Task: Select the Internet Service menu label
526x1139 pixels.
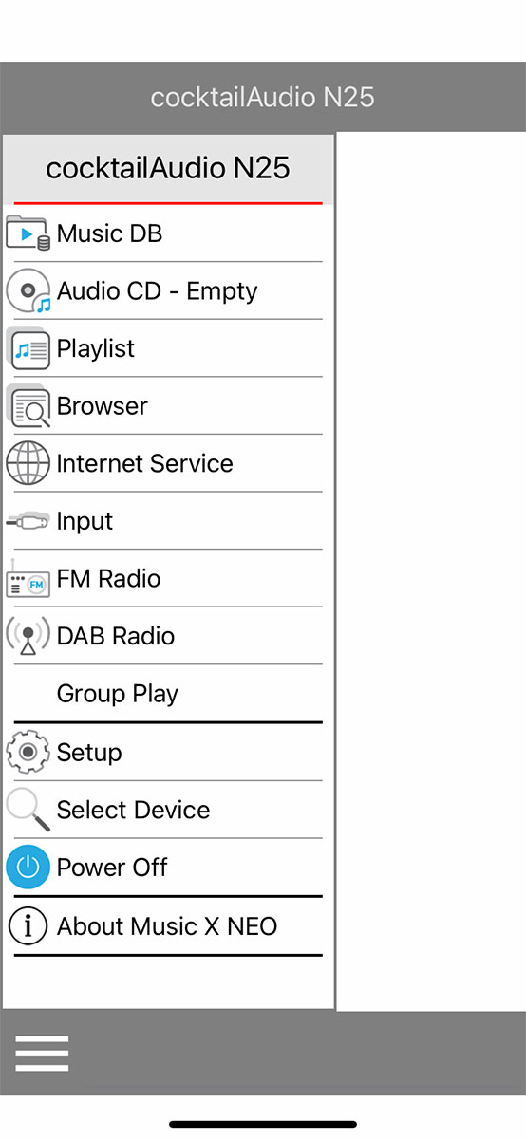Action: tap(144, 463)
